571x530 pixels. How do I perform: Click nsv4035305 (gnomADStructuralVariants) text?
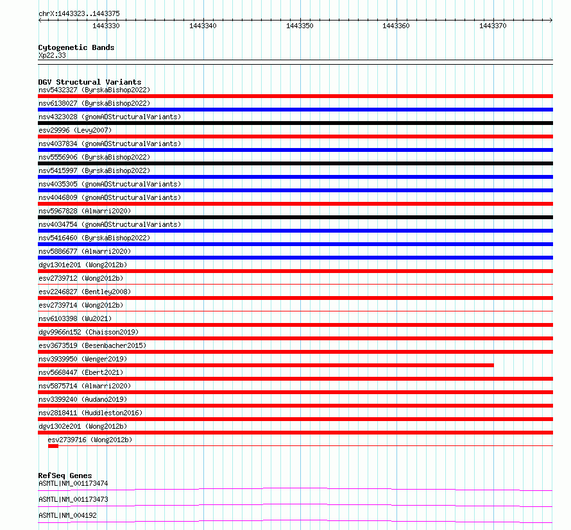pos(110,184)
